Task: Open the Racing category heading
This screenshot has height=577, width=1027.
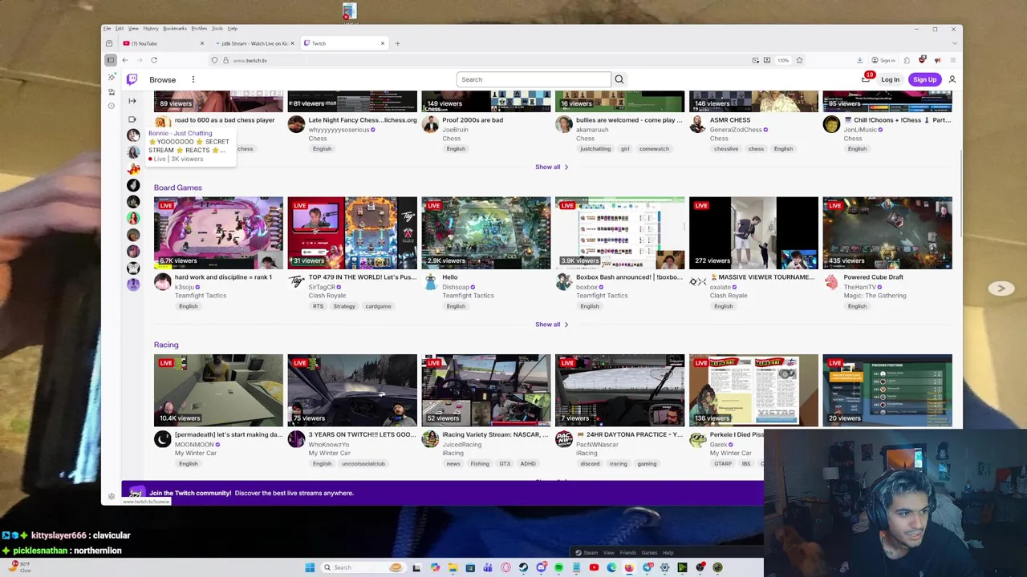Action: click(166, 345)
